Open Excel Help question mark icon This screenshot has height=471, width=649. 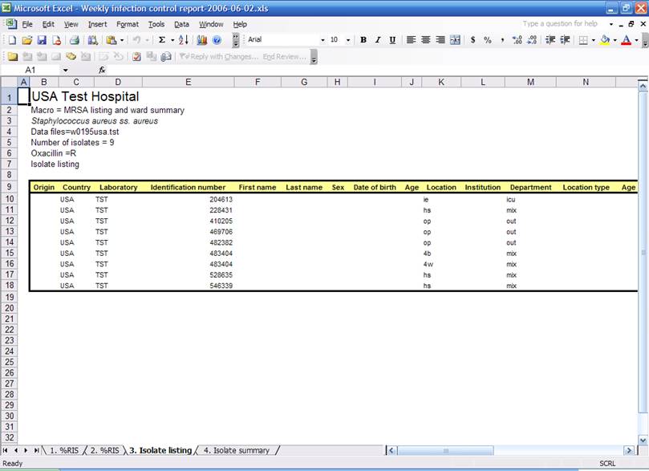(x=217, y=40)
